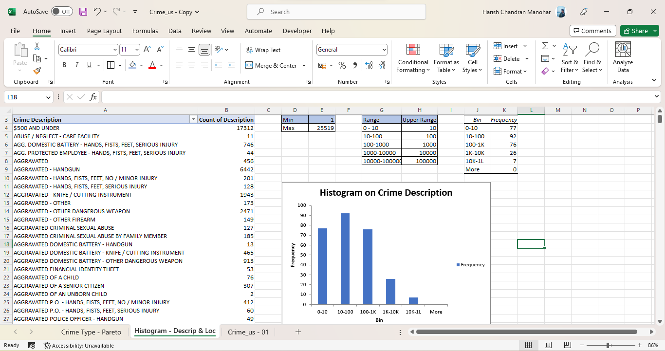Click the Crime Description filter button
Image resolution: width=665 pixels, height=351 pixels.
(193, 119)
